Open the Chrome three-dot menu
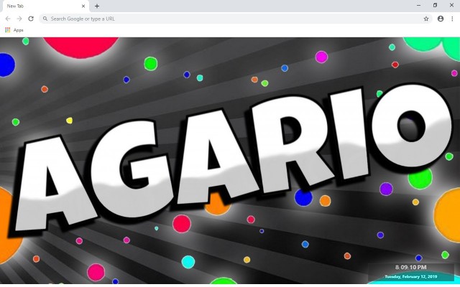 pos(452,19)
